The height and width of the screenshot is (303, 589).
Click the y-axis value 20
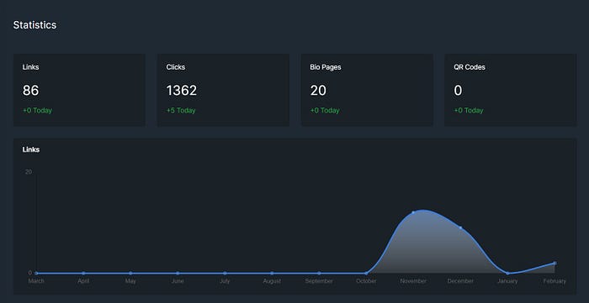pyautogui.click(x=28, y=172)
